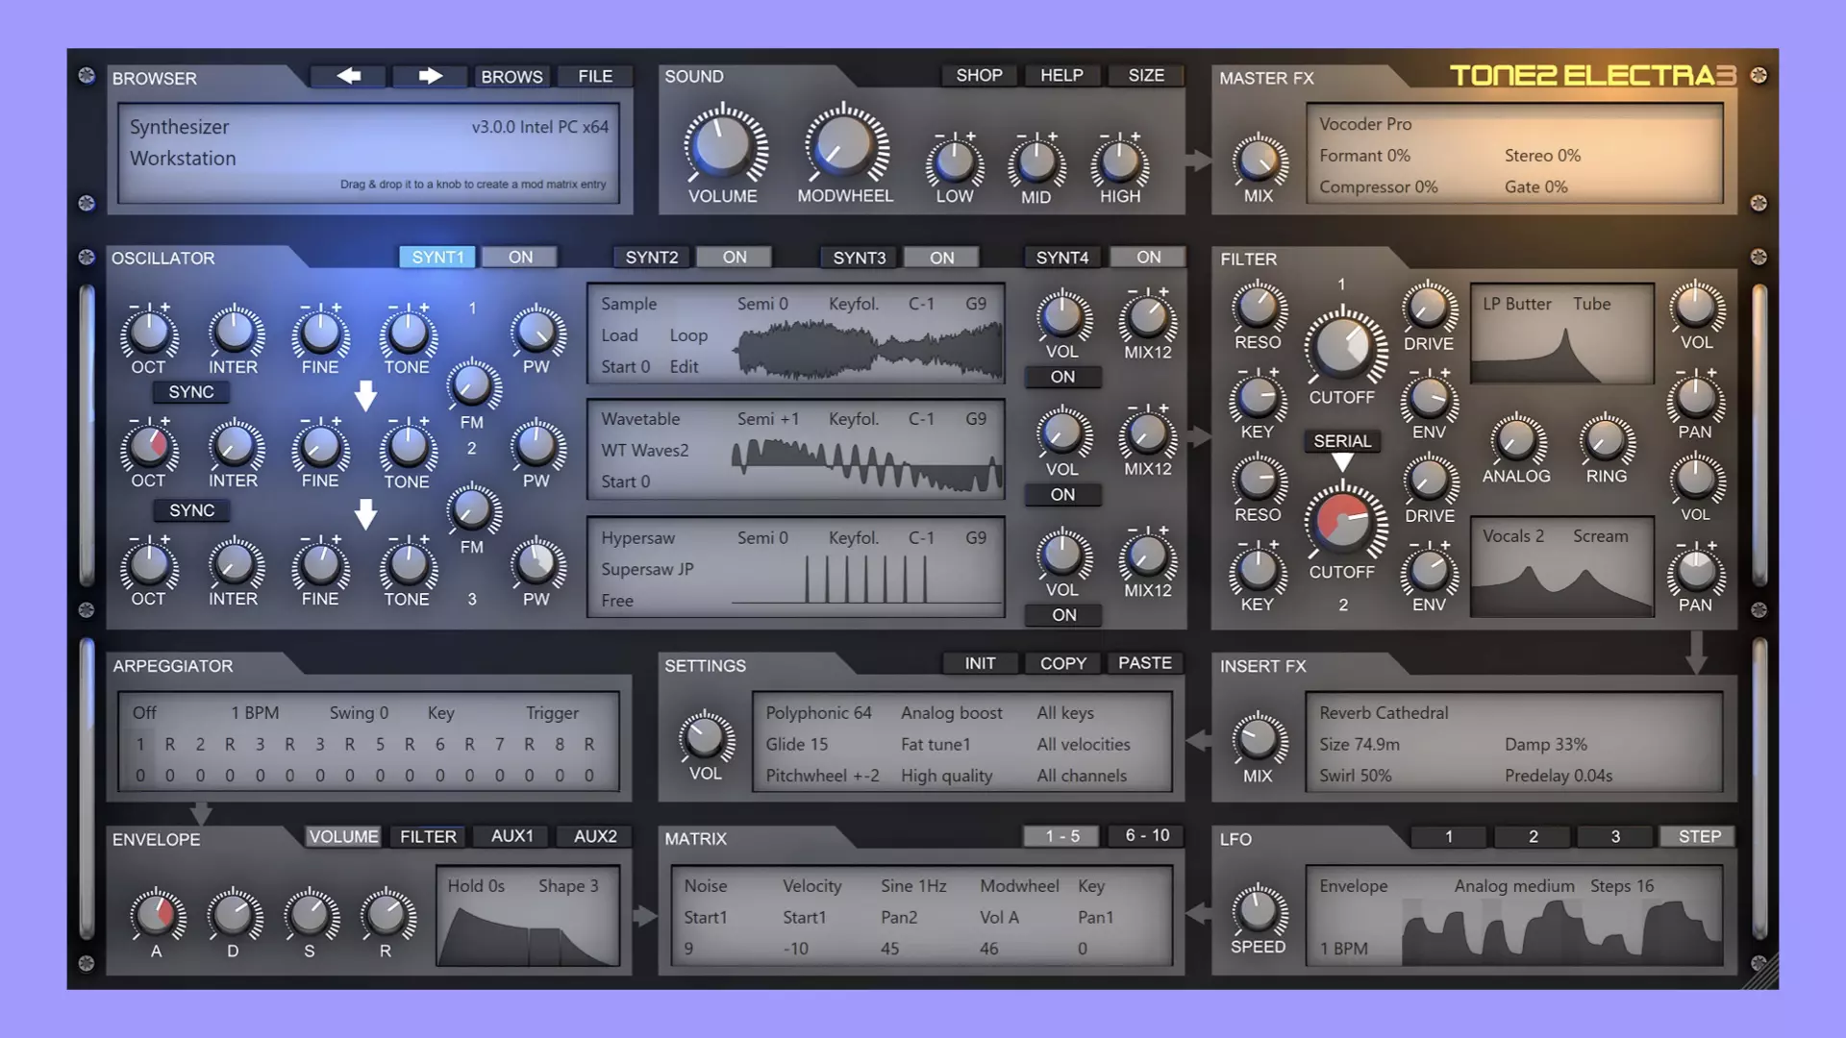
Task: Click the MODWHEEL knob
Action: [845, 145]
